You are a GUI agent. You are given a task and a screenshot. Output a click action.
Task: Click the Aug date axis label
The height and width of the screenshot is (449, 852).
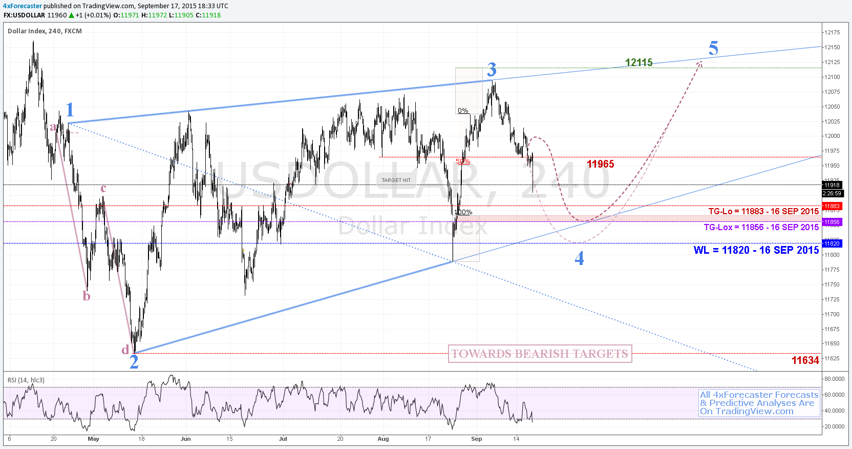point(383,439)
